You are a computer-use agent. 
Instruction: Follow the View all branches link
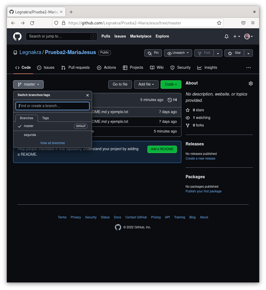pyautogui.click(x=53, y=143)
